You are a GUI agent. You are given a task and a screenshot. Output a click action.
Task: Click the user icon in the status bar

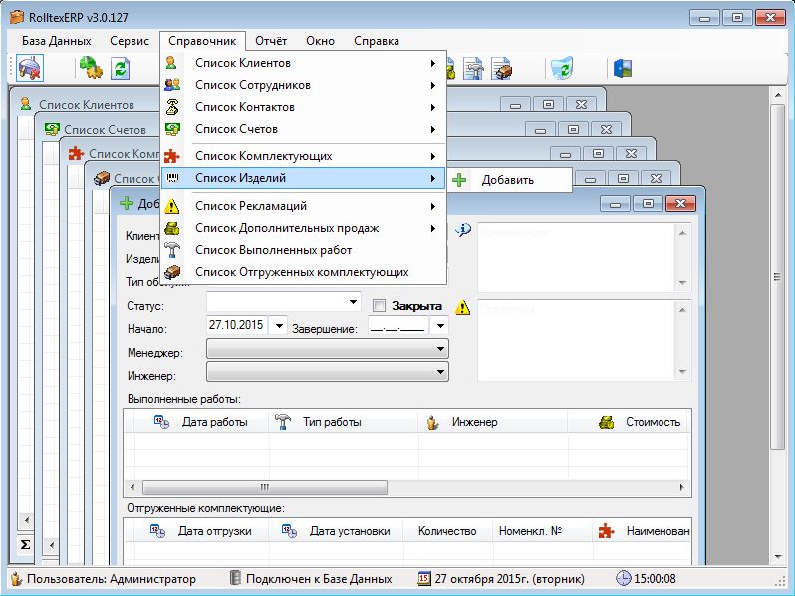(x=16, y=578)
